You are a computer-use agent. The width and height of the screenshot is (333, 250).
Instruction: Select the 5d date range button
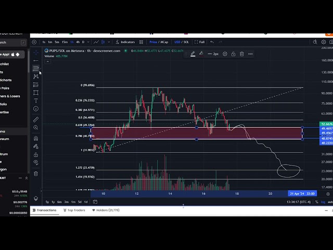[80, 202]
